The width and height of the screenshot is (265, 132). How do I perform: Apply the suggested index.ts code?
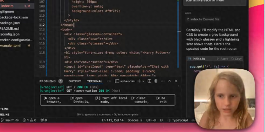pos(222,59)
